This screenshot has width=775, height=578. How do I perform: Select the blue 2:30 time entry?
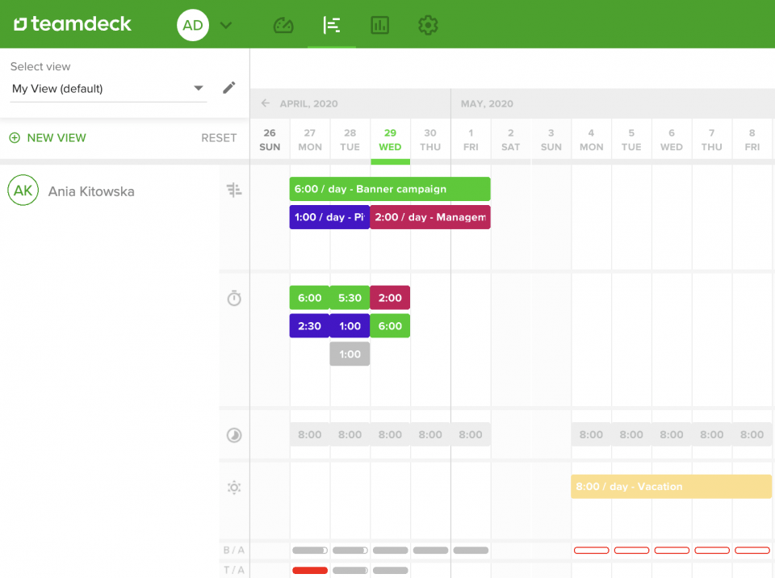coord(309,326)
